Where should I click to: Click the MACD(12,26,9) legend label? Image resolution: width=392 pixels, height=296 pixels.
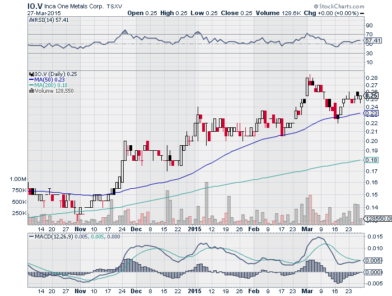coord(54,236)
